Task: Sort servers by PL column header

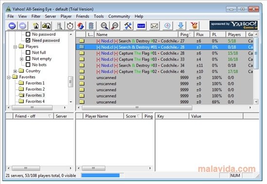Action: [218, 35]
